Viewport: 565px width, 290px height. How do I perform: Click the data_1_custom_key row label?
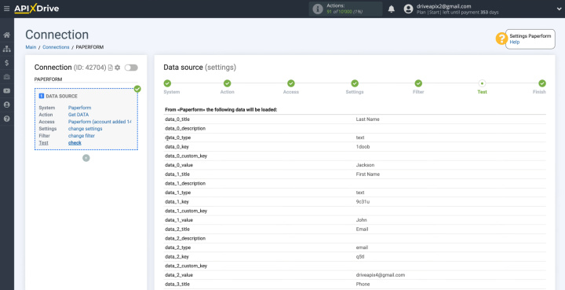point(186,211)
